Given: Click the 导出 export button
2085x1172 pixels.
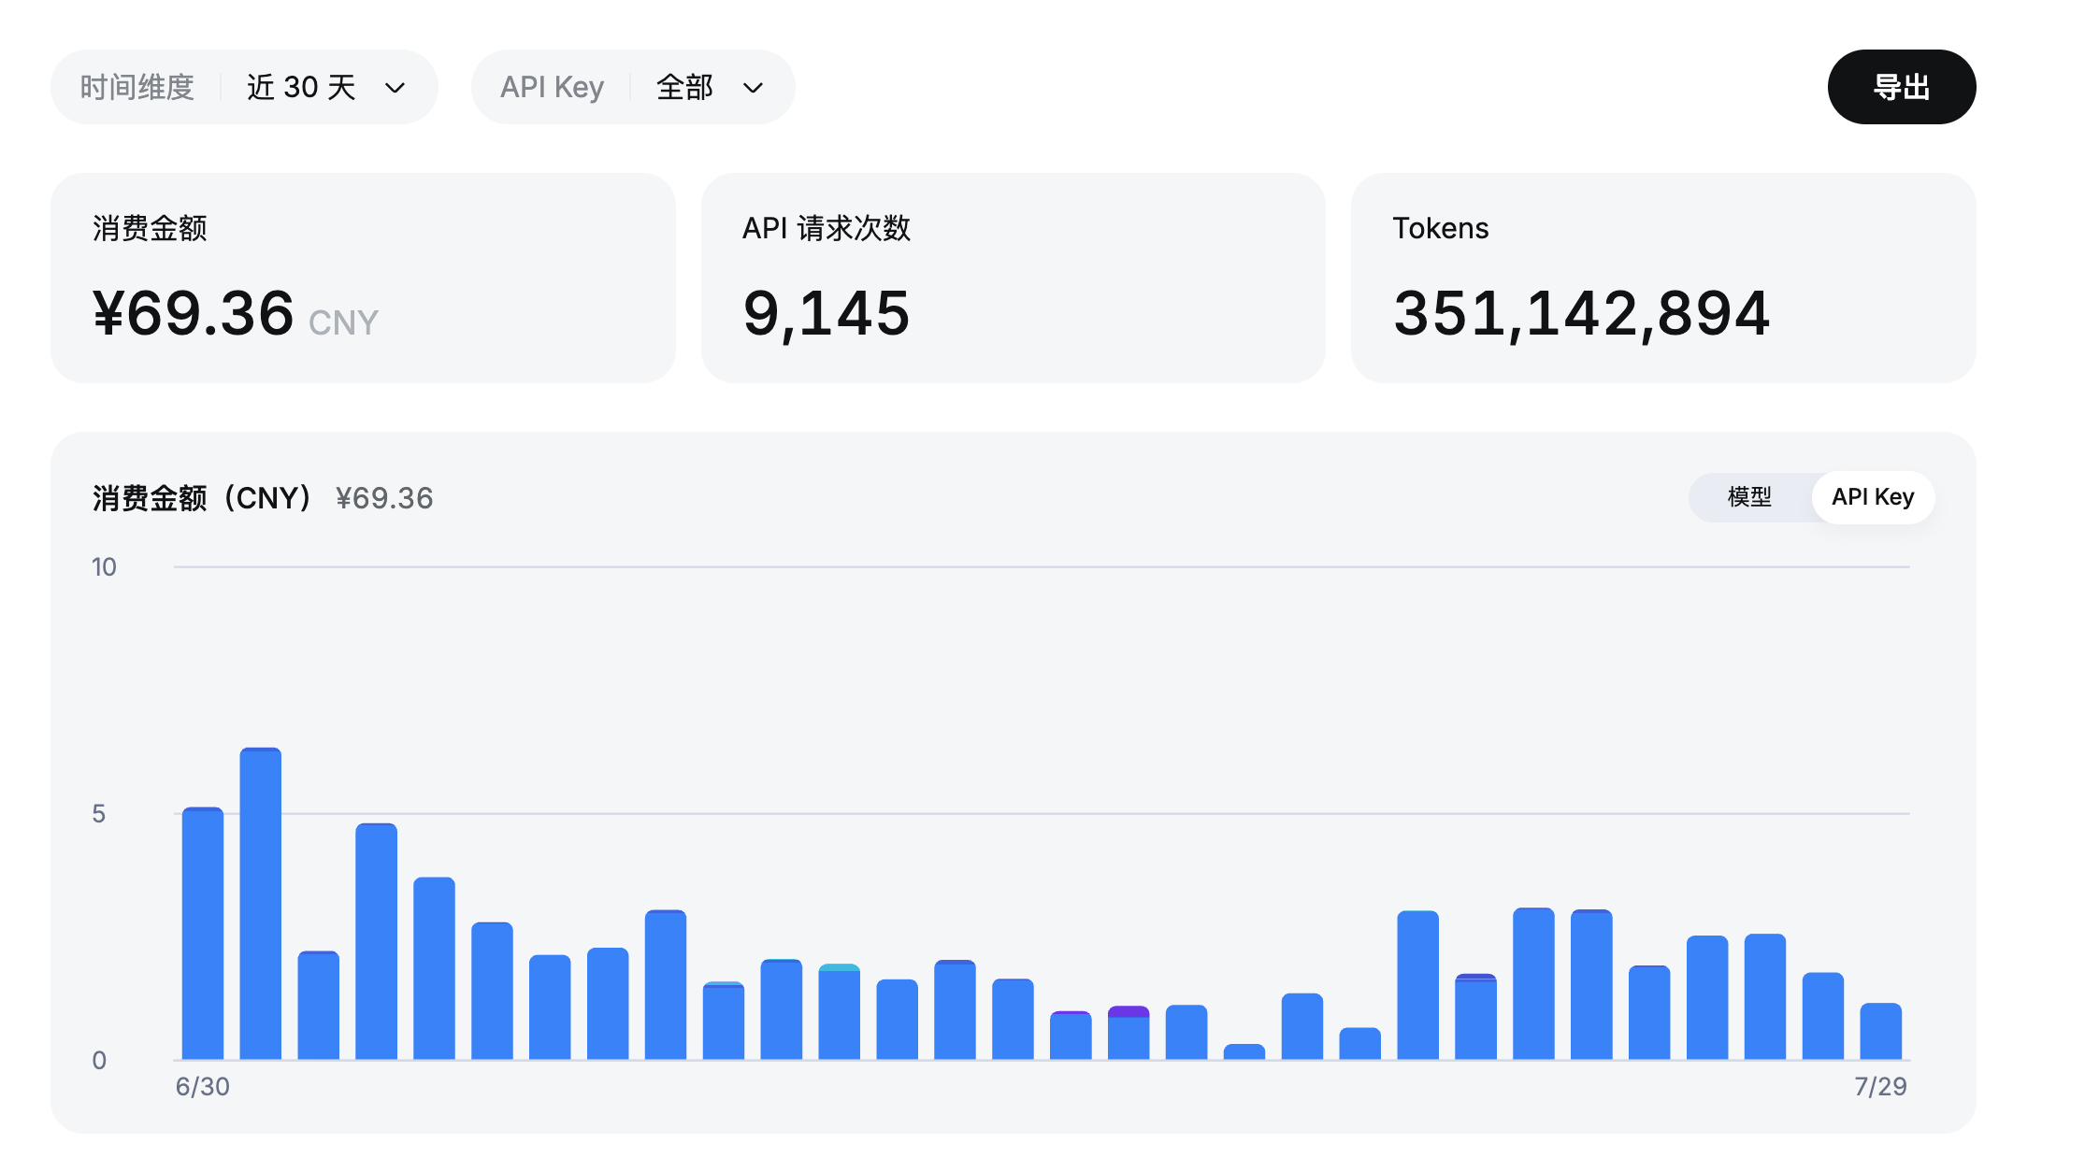Looking at the screenshot, I should 1901,87.
